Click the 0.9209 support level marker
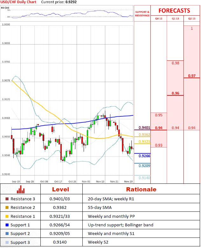Viewport: 201px width, 248px height. pyautogui.click(x=144, y=166)
